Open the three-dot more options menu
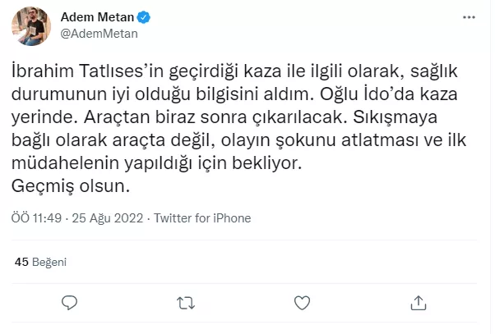 click(471, 18)
